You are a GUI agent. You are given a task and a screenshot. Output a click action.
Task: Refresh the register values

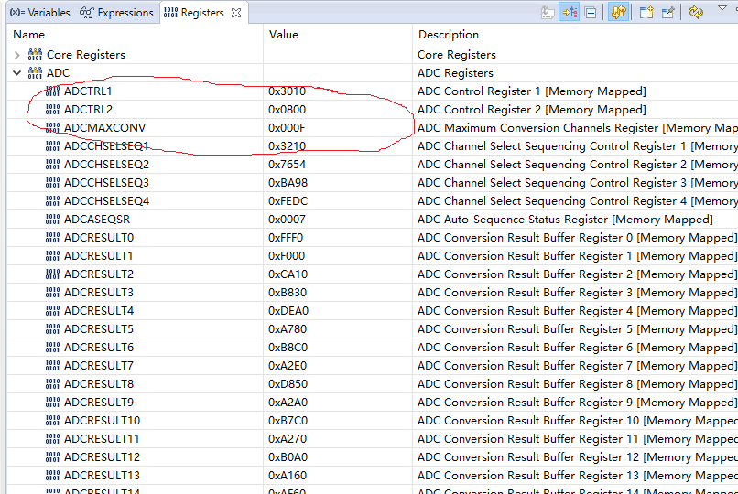pos(696,12)
